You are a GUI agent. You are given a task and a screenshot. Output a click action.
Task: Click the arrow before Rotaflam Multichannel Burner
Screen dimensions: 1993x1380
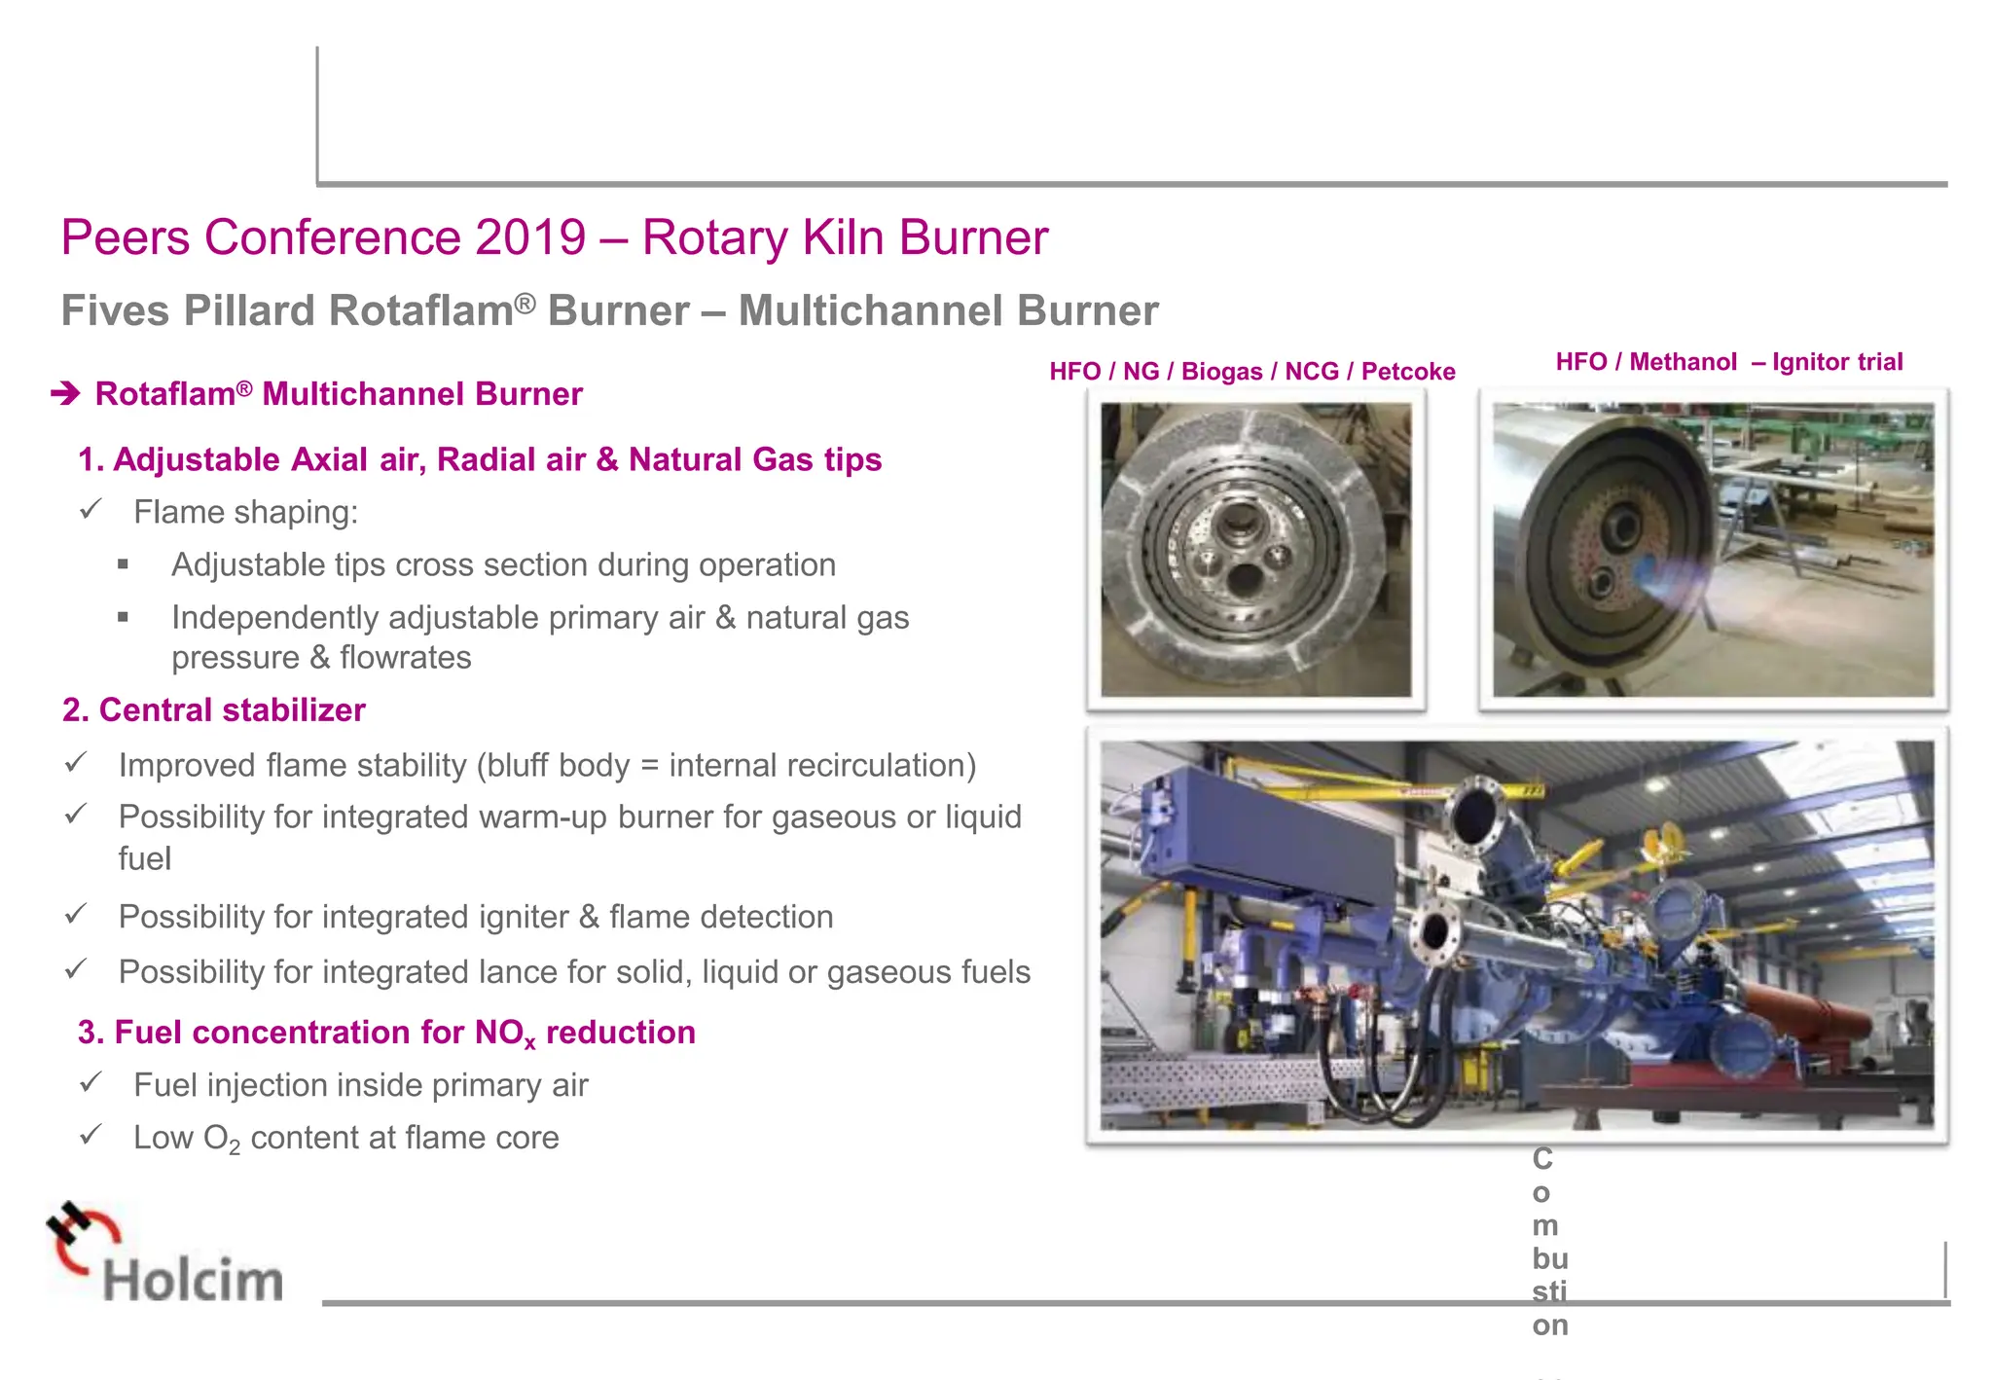(x=65, y=394)
